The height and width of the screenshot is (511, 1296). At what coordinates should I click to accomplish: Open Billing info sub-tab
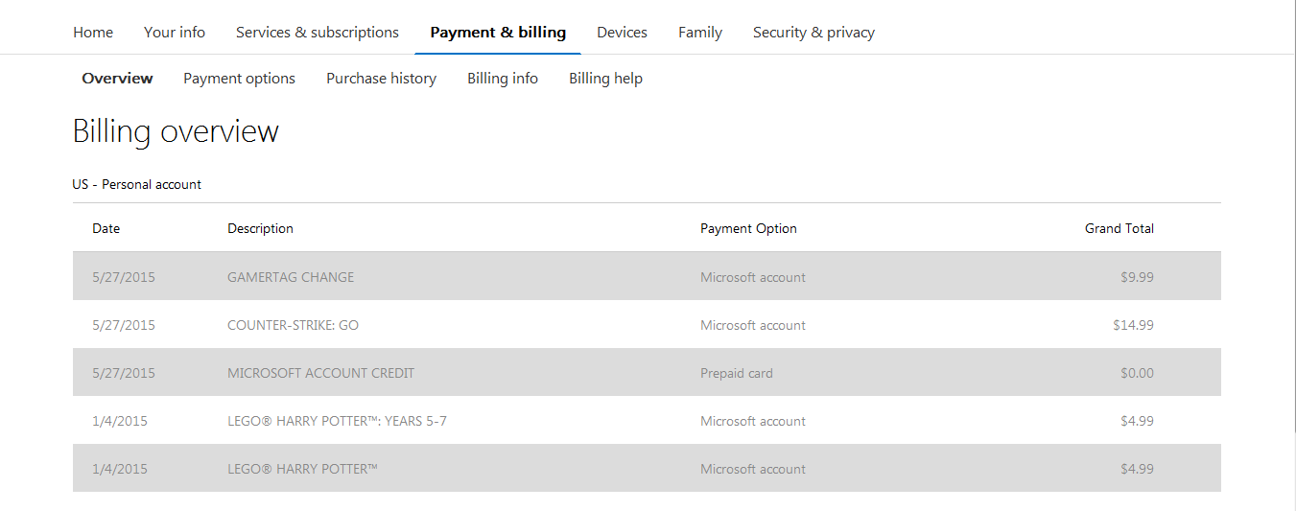pyautogui.click(x=503, y=79)
